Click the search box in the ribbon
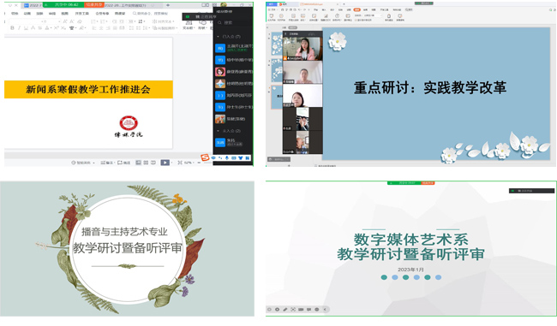557x326 pixels. pyautogui.click(x=150, y=13)
